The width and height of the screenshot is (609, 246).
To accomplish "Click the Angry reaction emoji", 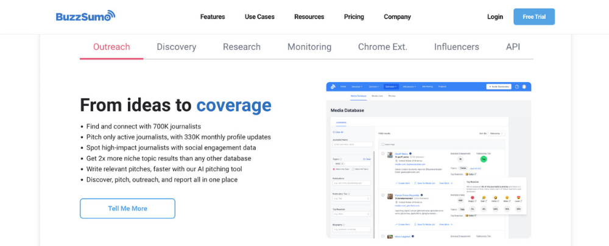I will point(473,198).
